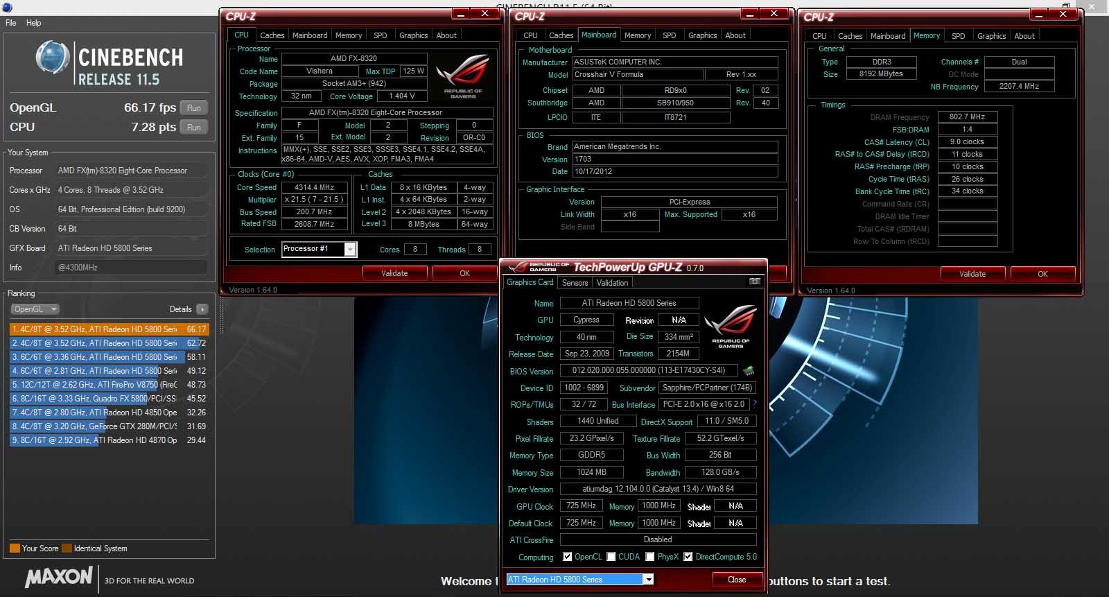Screen dimensions: 1109x597
Task: Close the CPU-Z window showing the CPU tab
Action: [x=484, y=13]
